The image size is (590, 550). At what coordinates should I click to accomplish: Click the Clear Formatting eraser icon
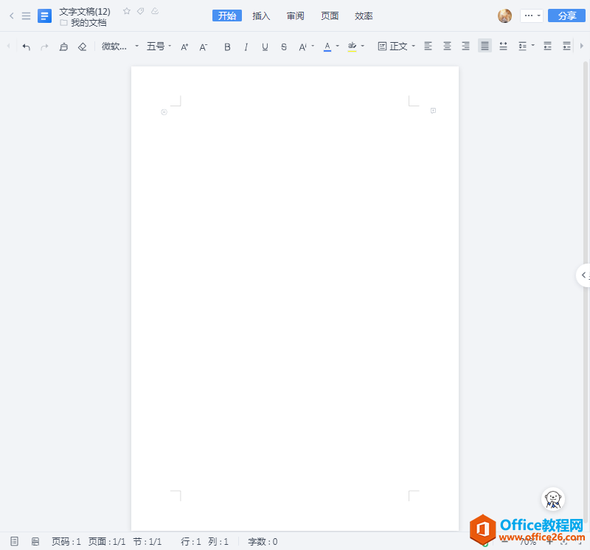click(82, 46)
